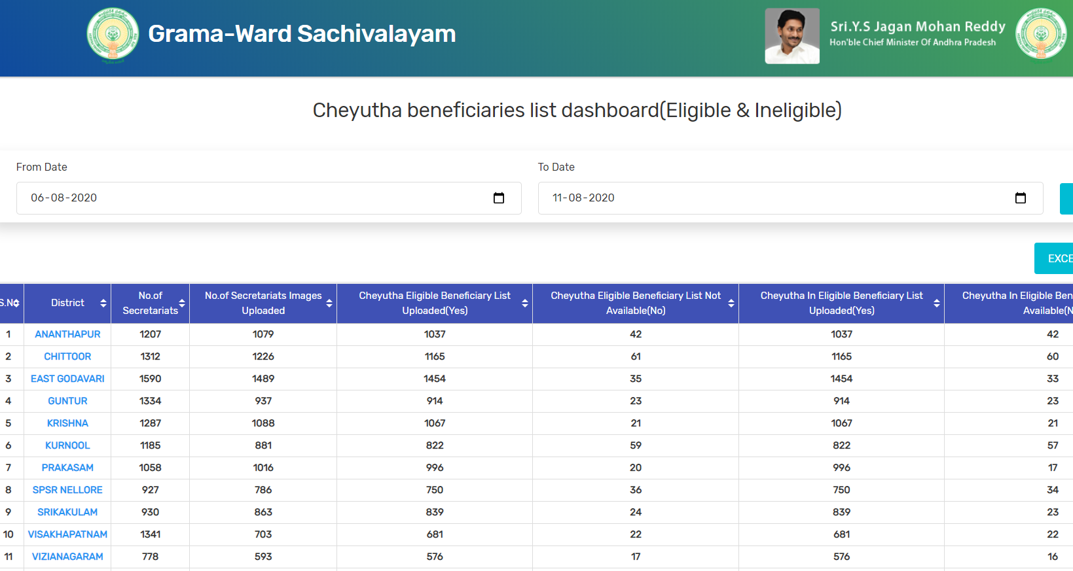Open the EAST GODAVARI district link
1073x571 pixels.
point(67,379)
